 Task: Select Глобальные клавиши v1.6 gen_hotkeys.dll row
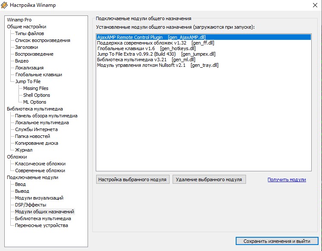204,48
